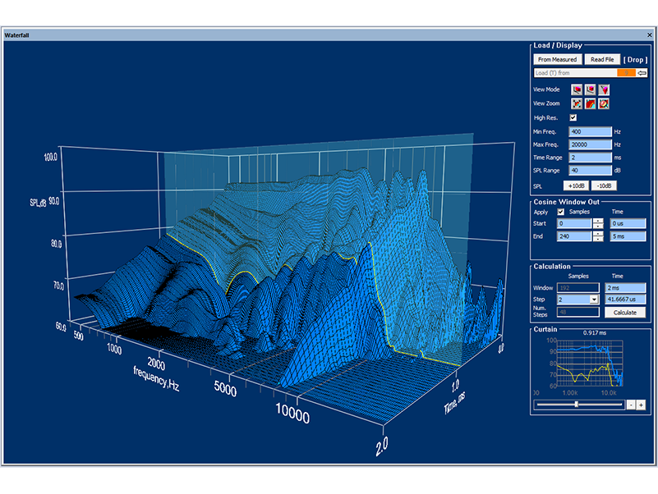Screen dimensions: 658x494
Task: Click the Curtain plus button
Action: click(x=641, y=405)
